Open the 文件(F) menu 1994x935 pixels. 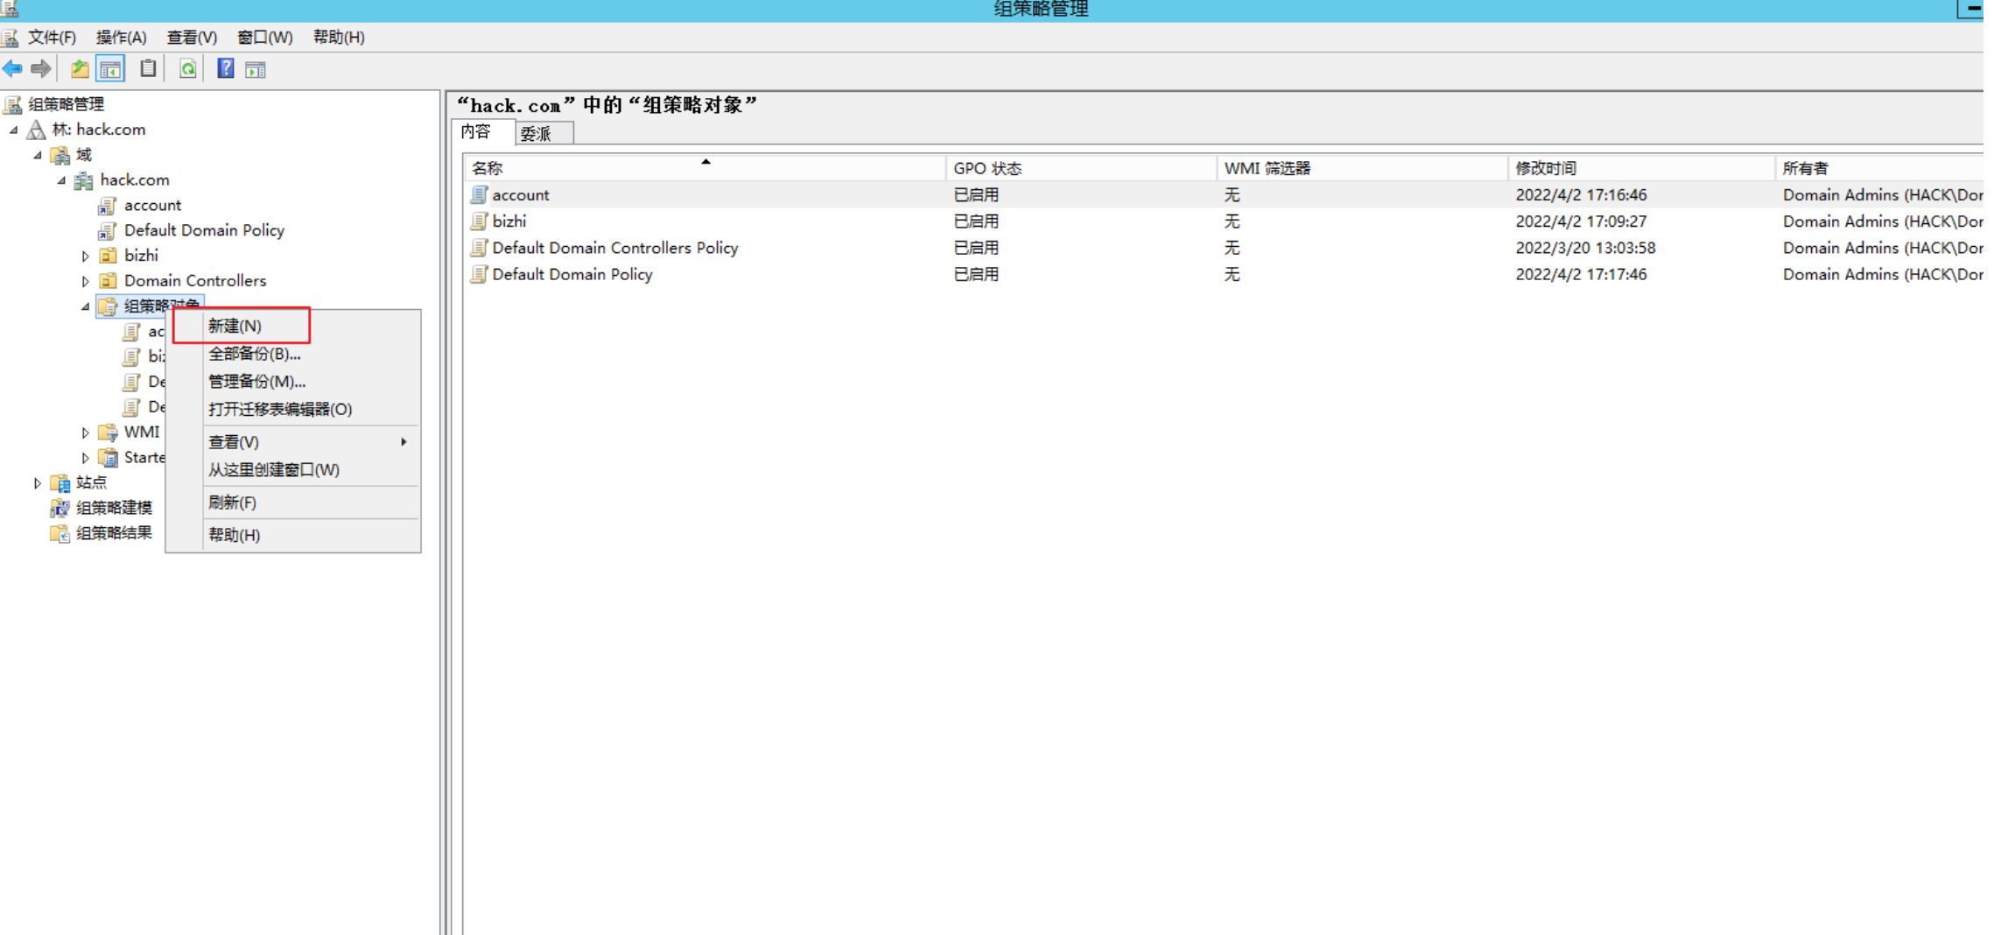tap(52, 37)
